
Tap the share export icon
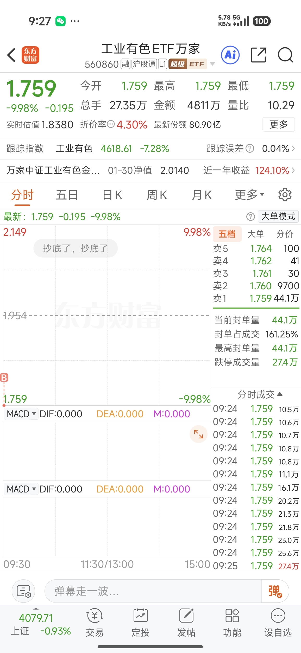[x=258, y=55]
